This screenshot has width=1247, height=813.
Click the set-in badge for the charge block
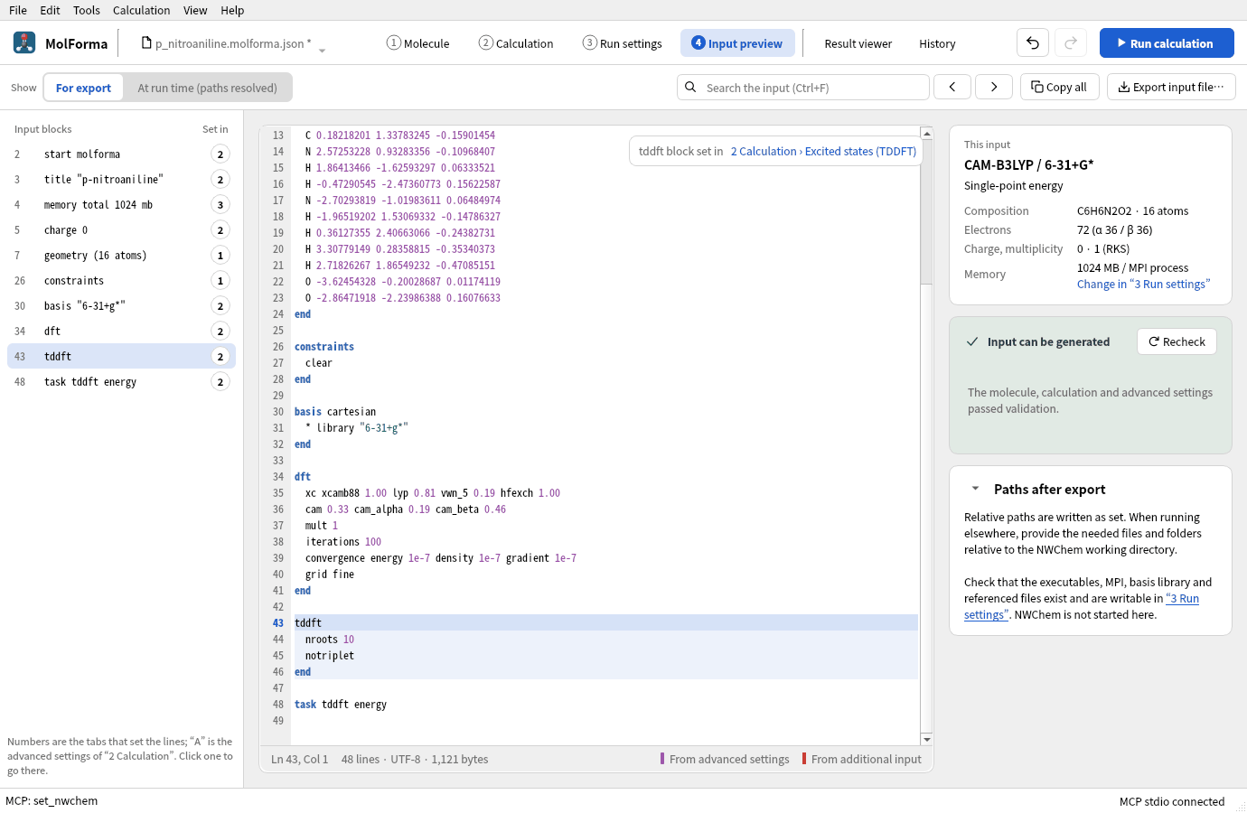pyautogui.click(x=220, y=230)
